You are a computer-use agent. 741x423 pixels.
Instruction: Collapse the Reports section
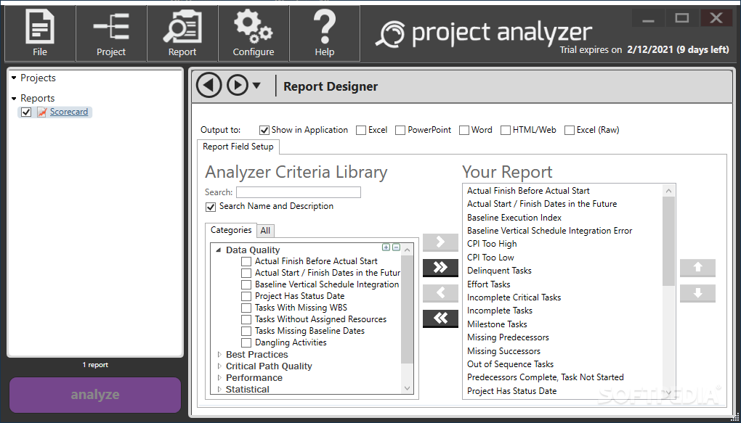14,98
